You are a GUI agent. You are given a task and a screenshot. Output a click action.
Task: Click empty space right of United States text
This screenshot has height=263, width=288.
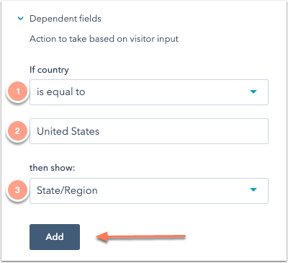tap(184, 131)
